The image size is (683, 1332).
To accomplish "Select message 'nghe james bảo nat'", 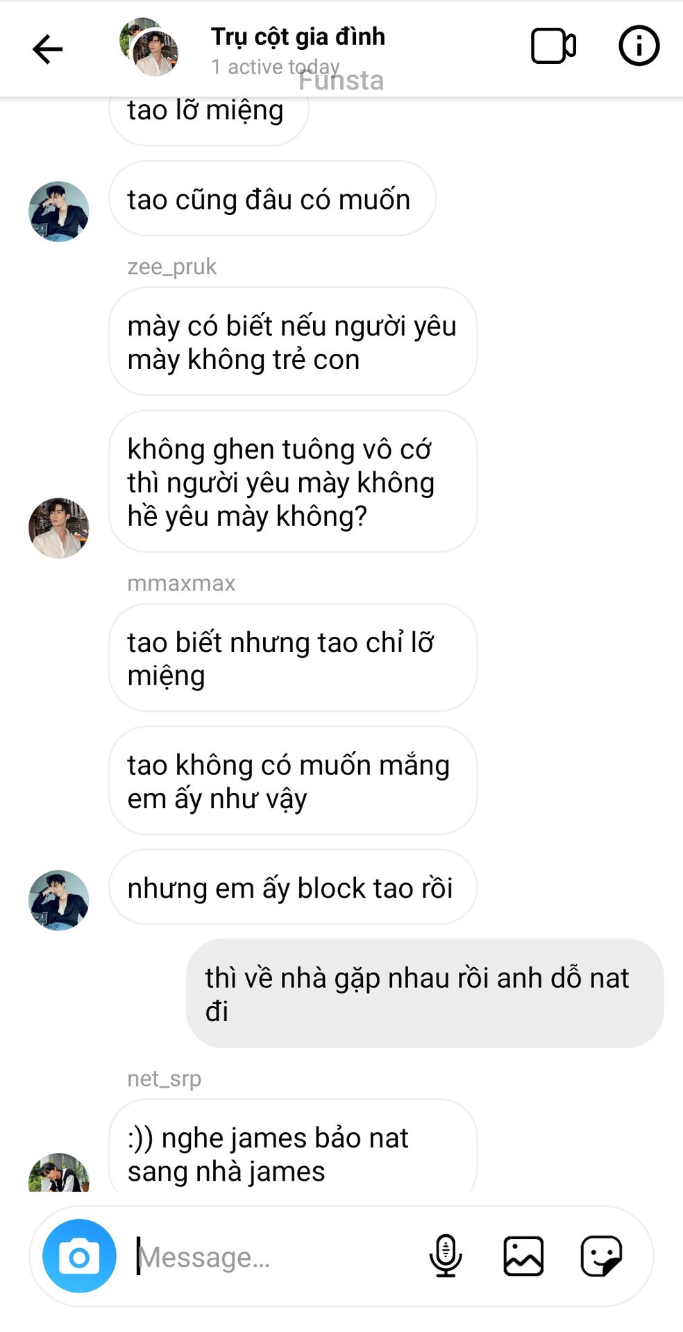I will pyautogui.click(x=293, y=1146).
